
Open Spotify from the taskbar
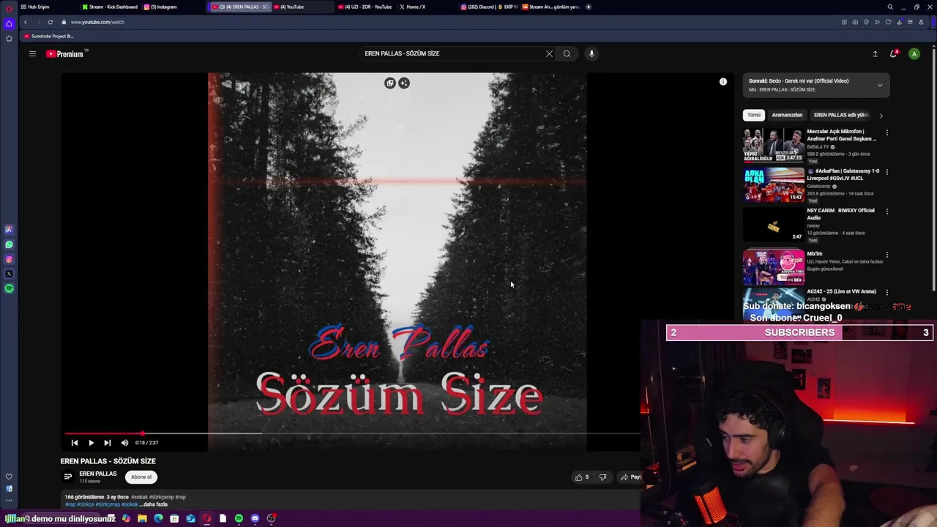[x=239, y=518]
